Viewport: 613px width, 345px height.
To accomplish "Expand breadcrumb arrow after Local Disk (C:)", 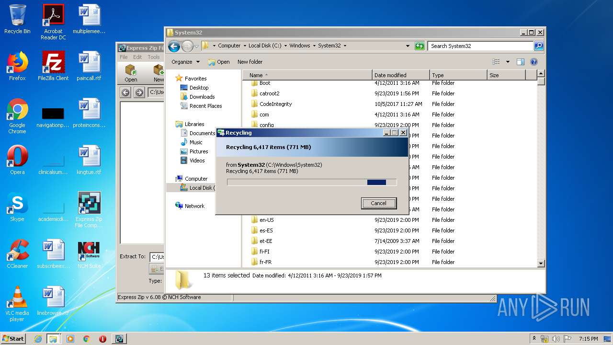I will pyautogui.click(x=285, y=46).
